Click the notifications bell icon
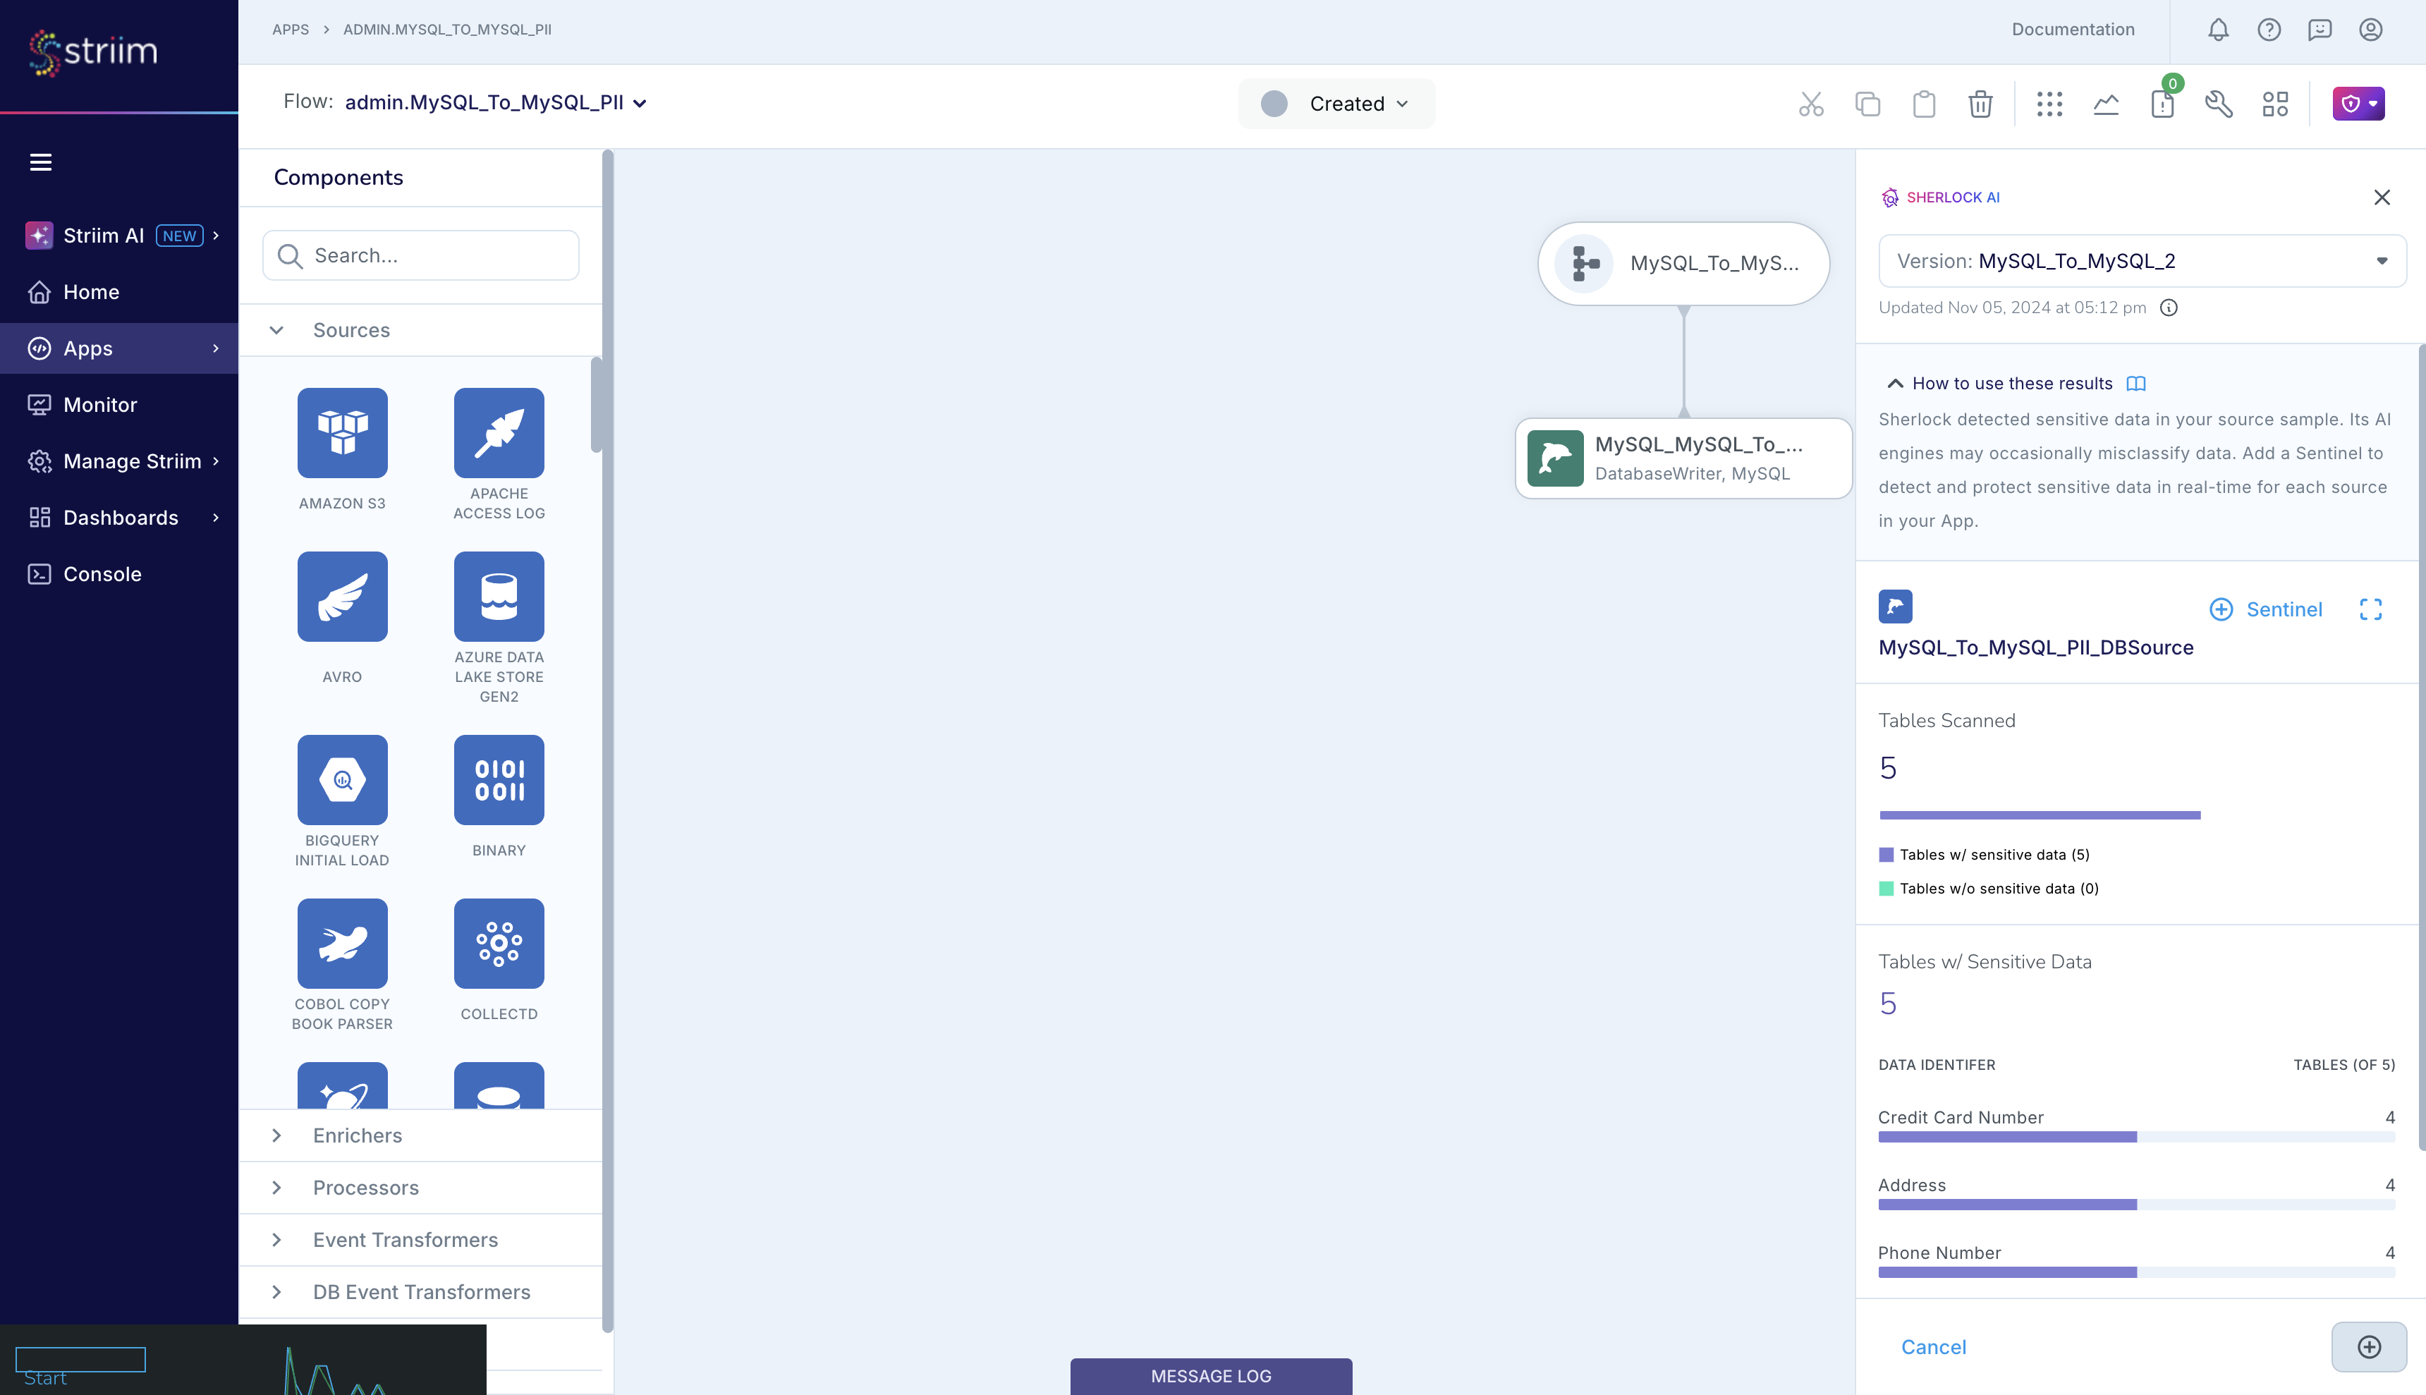The image size is (2426, 1395). pyautogui.click(x=2218, y=29)
